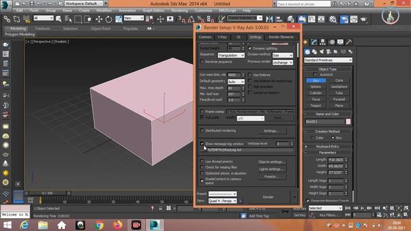Open Google Chrome from the taskbar
This screenshot has height=231, width=411.
click(x=99, y=225)
